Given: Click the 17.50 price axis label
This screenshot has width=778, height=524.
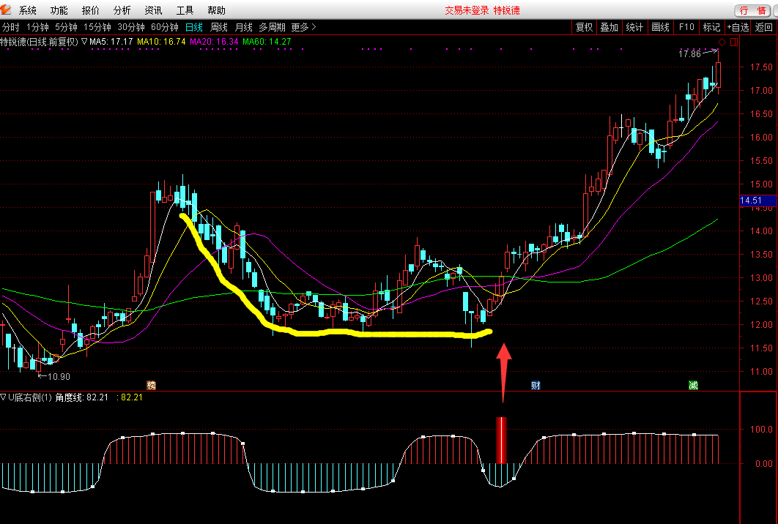Looking at the screenshot, I should tap(761, 67).
